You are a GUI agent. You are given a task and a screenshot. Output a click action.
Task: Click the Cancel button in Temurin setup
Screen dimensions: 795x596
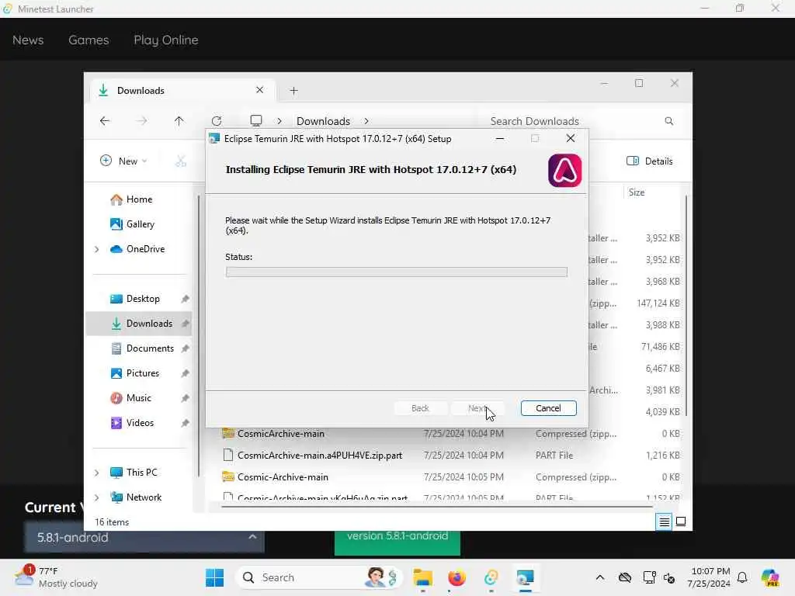click(548, 408)
